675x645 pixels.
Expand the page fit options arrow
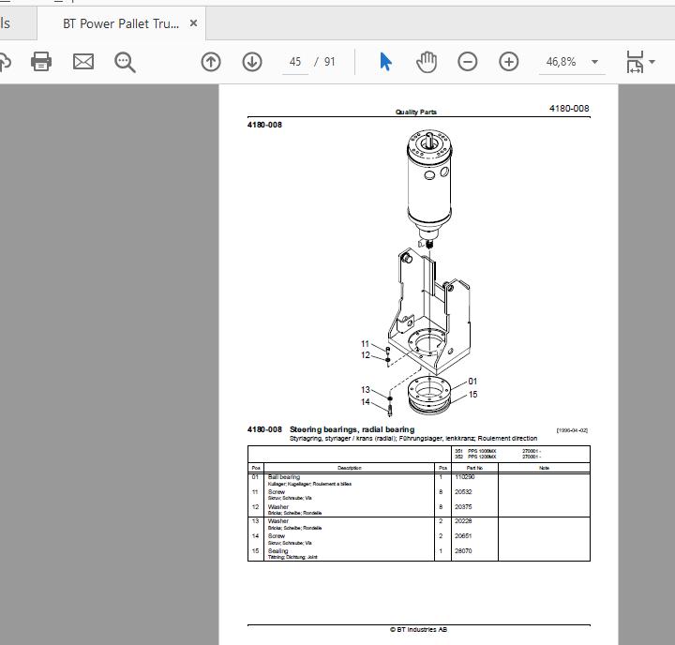point(652,62)
